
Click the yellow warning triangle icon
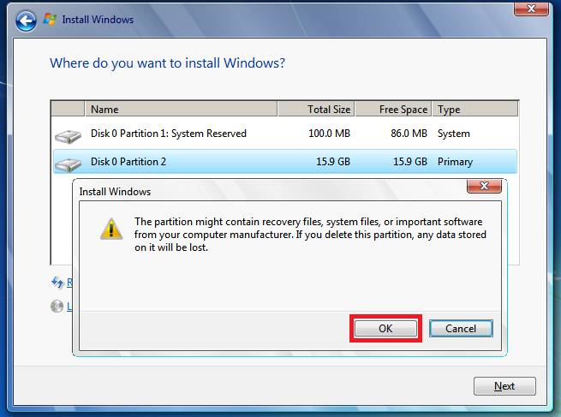(x=111, y=229)
